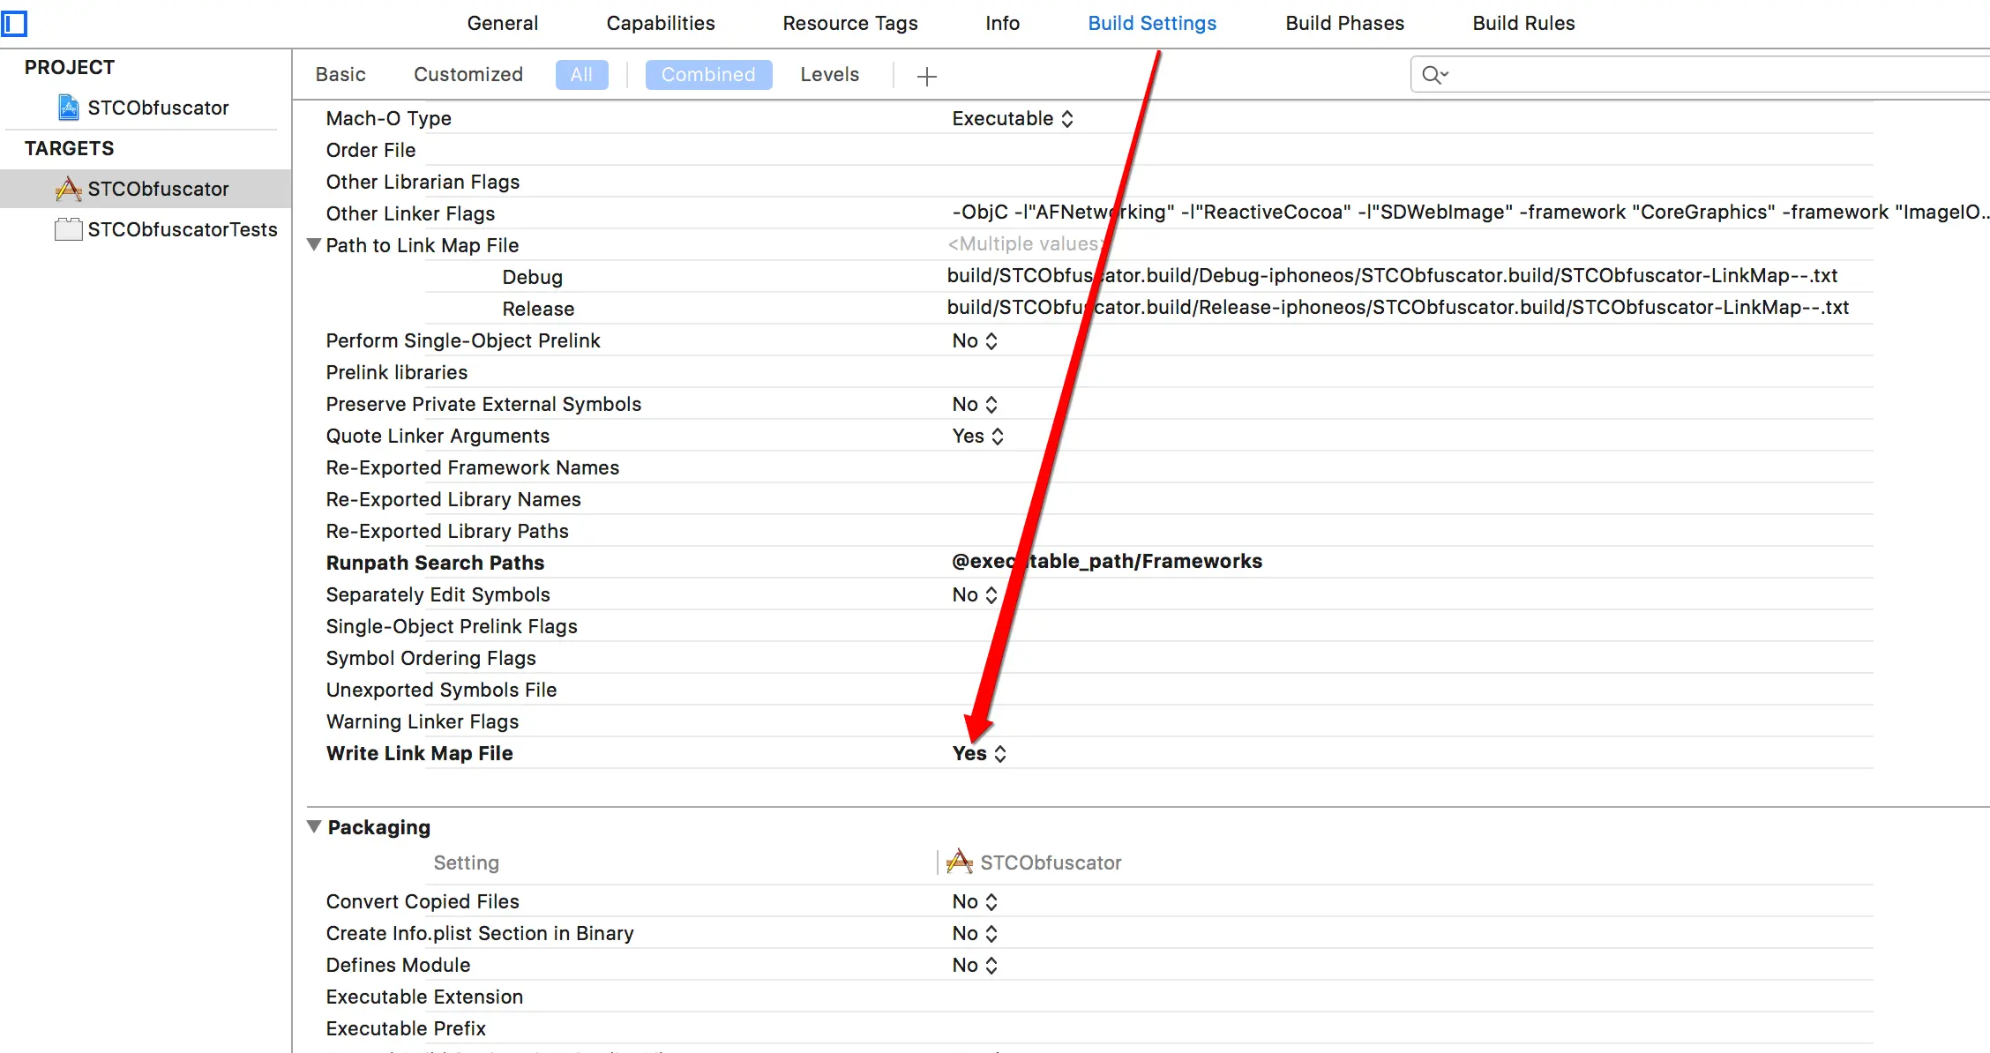This screenshot has height=1053, width=1990.
Task: Select the STCObfuscator project file icon
Action: 69,108
